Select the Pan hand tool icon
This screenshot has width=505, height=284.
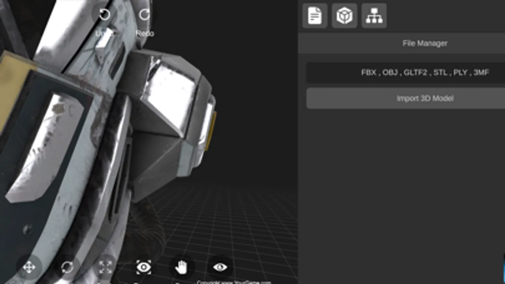tap(182, 268)
